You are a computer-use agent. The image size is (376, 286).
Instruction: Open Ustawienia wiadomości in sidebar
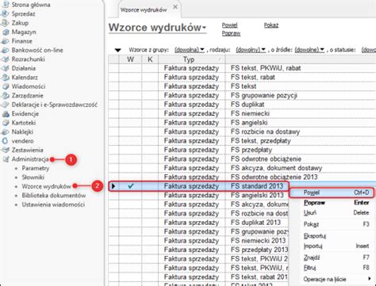[53, 204]
